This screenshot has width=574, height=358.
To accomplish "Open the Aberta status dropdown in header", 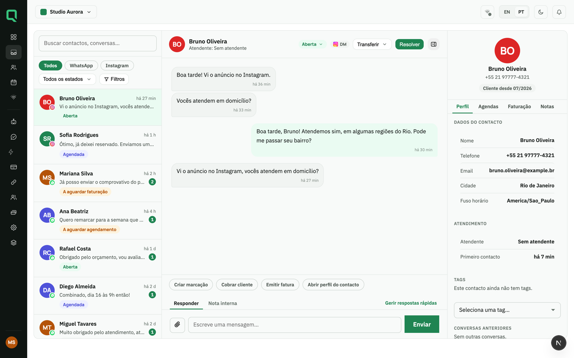I will coord(312,44).
